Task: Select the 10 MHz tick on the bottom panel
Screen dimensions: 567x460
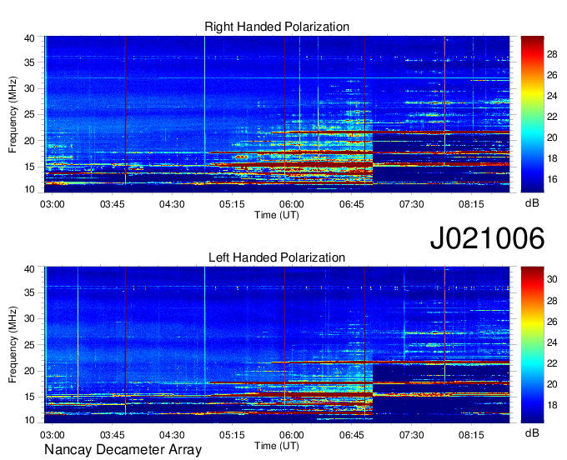Action: click(29, 420)
